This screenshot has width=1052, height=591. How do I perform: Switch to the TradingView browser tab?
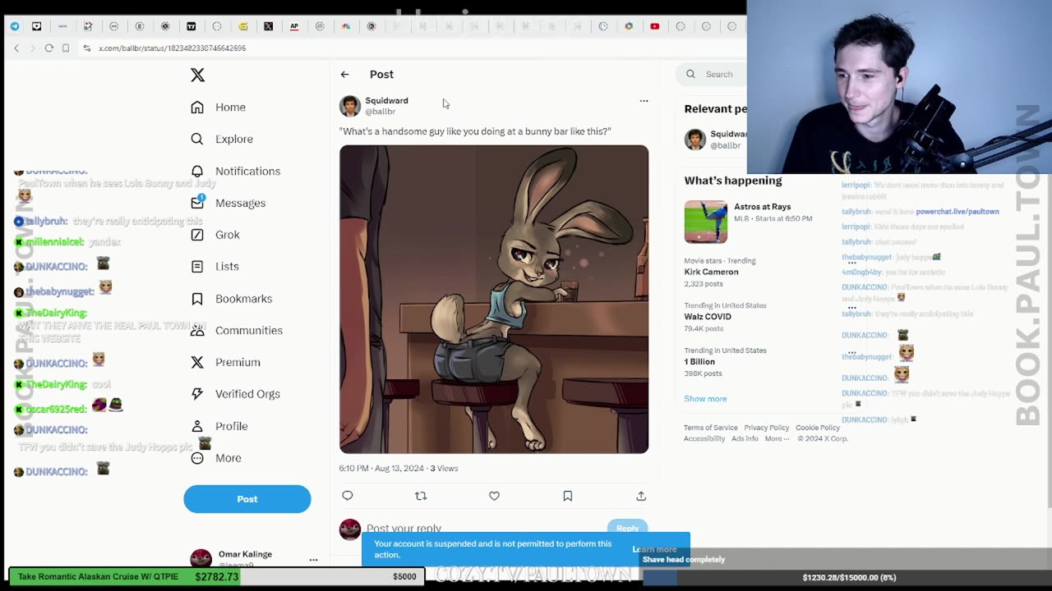pos(191,26)
